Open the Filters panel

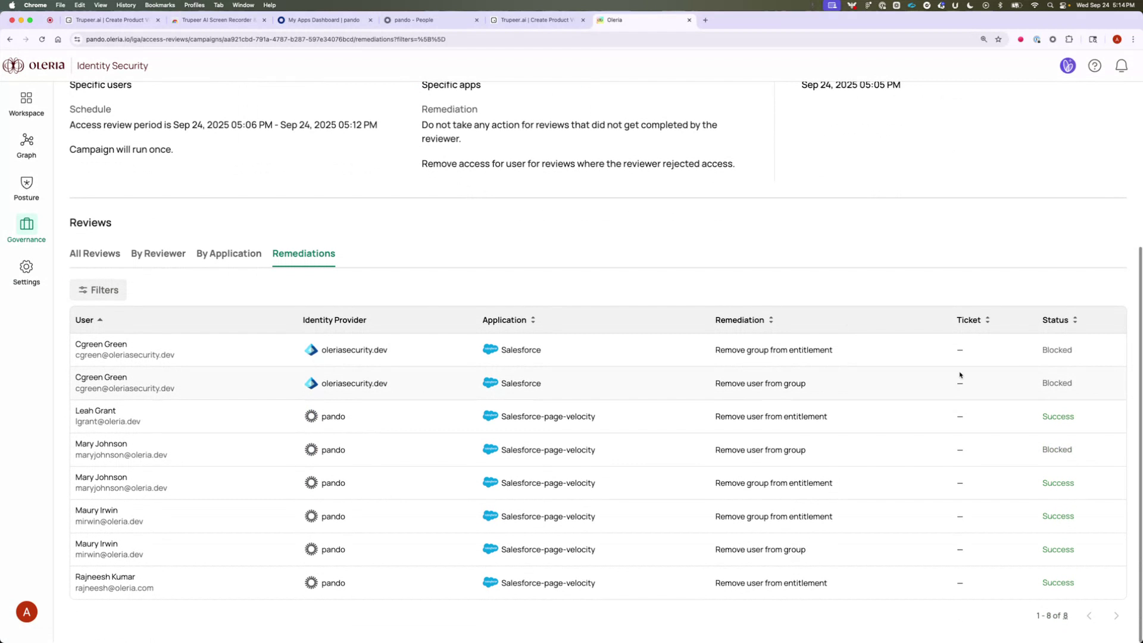point(98,290)
